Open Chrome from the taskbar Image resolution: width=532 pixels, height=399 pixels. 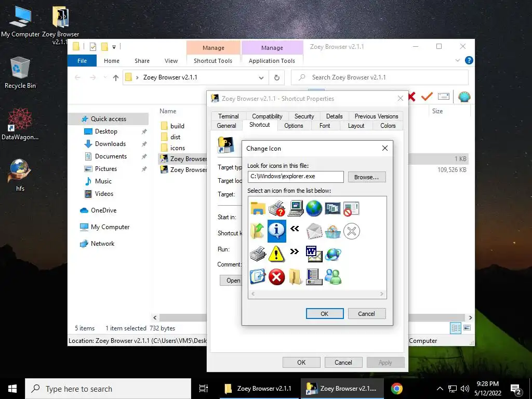pyautogui.click(x=396, y=389)
